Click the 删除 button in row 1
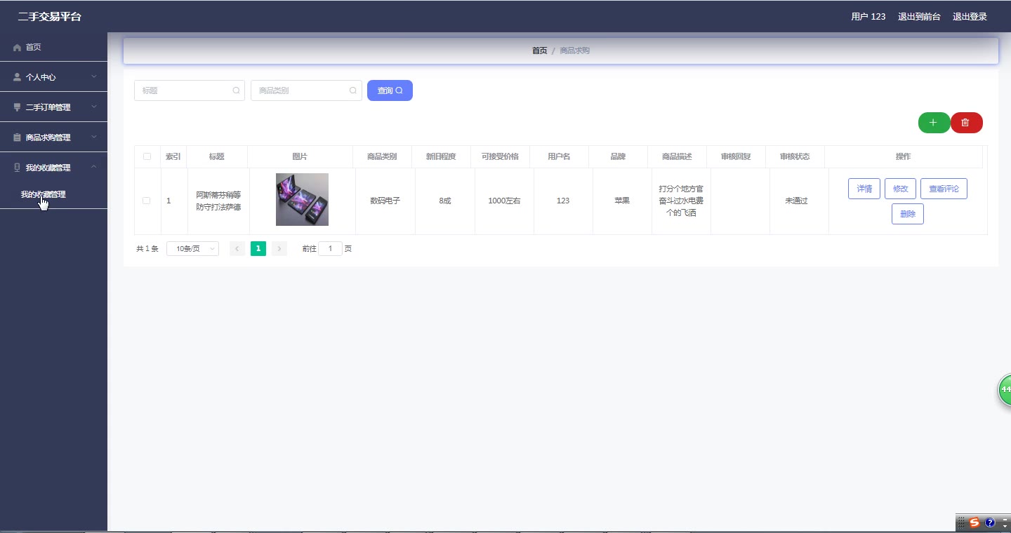 [x=908, y=214]
